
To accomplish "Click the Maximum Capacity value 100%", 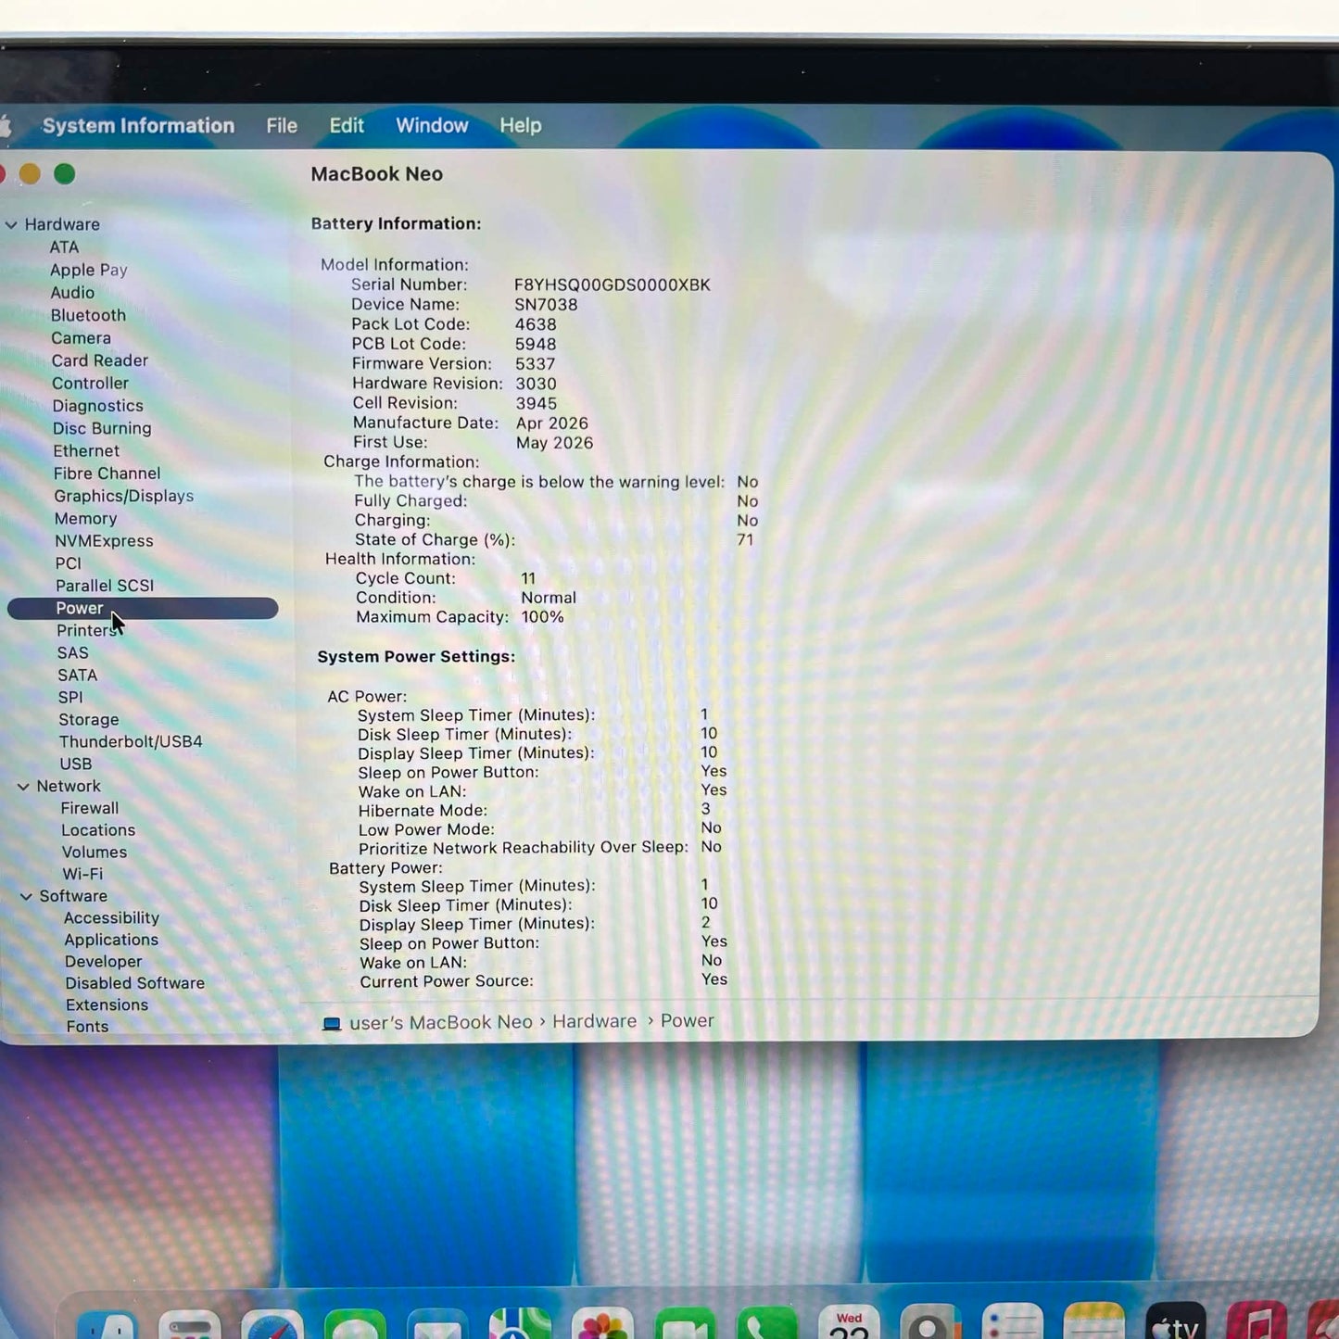I will coord(542,617).
